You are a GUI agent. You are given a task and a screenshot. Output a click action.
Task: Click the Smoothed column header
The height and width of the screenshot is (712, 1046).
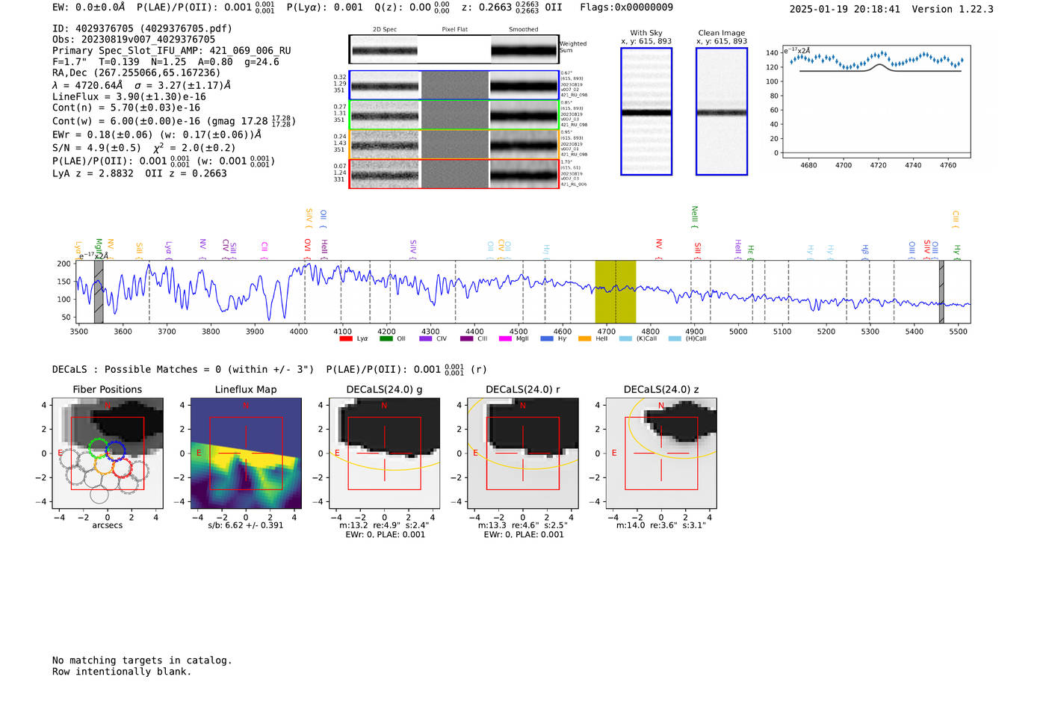coord(524,30)
